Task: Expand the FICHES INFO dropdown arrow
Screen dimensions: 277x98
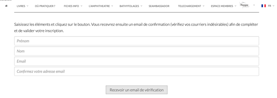Action: [81, 6]
